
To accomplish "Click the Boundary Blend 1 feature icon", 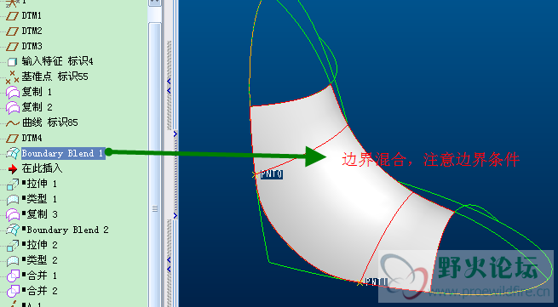I will coord(13,153).
